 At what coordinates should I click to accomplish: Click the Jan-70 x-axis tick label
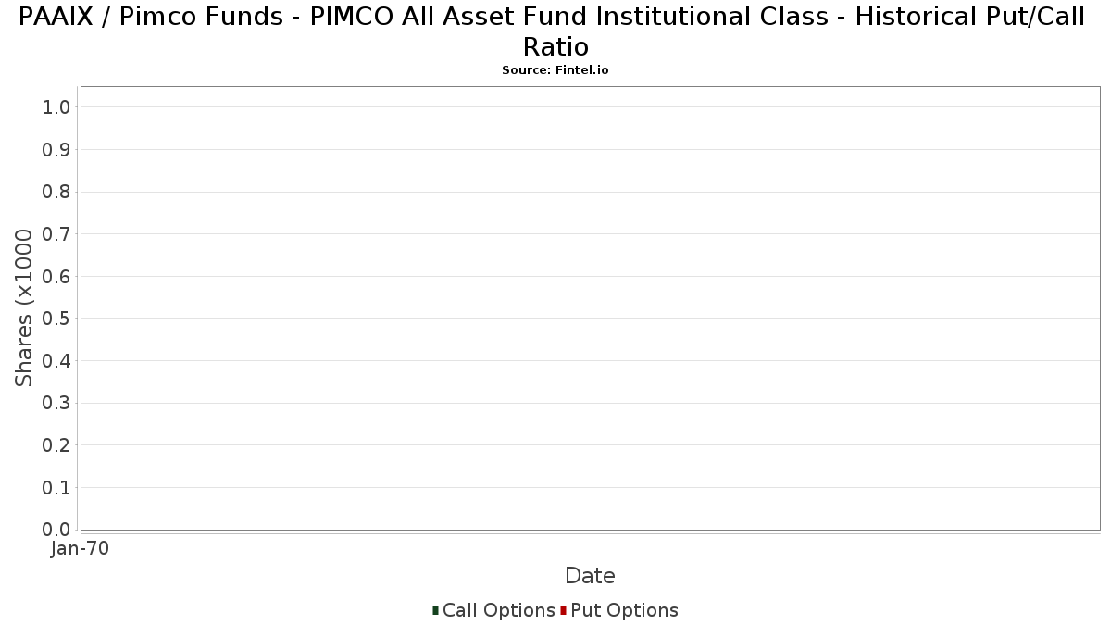[x=81, y=549]
